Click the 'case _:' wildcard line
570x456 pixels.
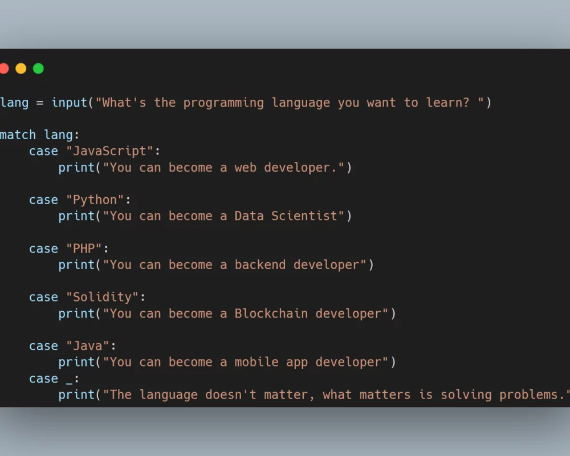[x=54, y=379]
